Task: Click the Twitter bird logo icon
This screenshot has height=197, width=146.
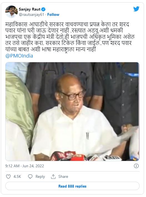Action: pos(136,9)
